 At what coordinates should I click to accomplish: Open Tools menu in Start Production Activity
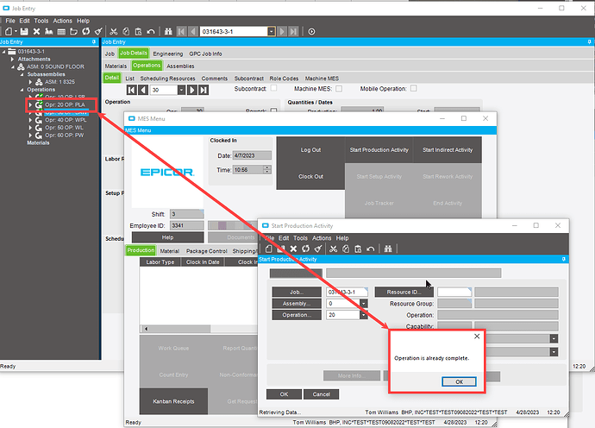pyautogui.click(x=300, y=238)
